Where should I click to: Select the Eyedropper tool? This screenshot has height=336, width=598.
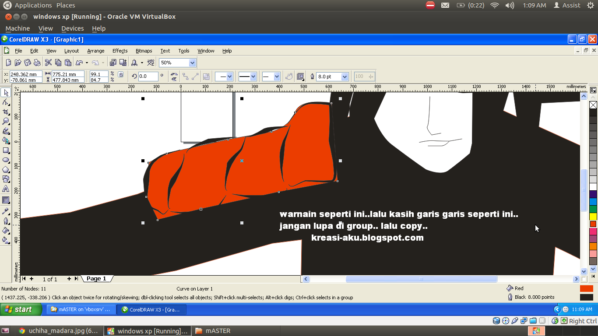tap(6, 211)
